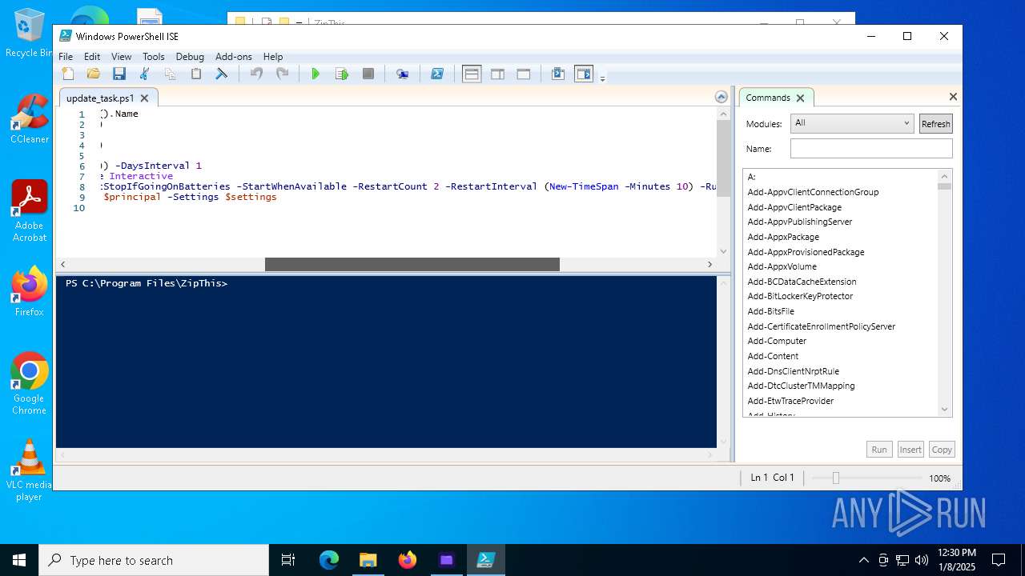This screenshot has width=1025, height=576.
Task: Select Add-BitLockerKeyProtector command
Action: 800,296
